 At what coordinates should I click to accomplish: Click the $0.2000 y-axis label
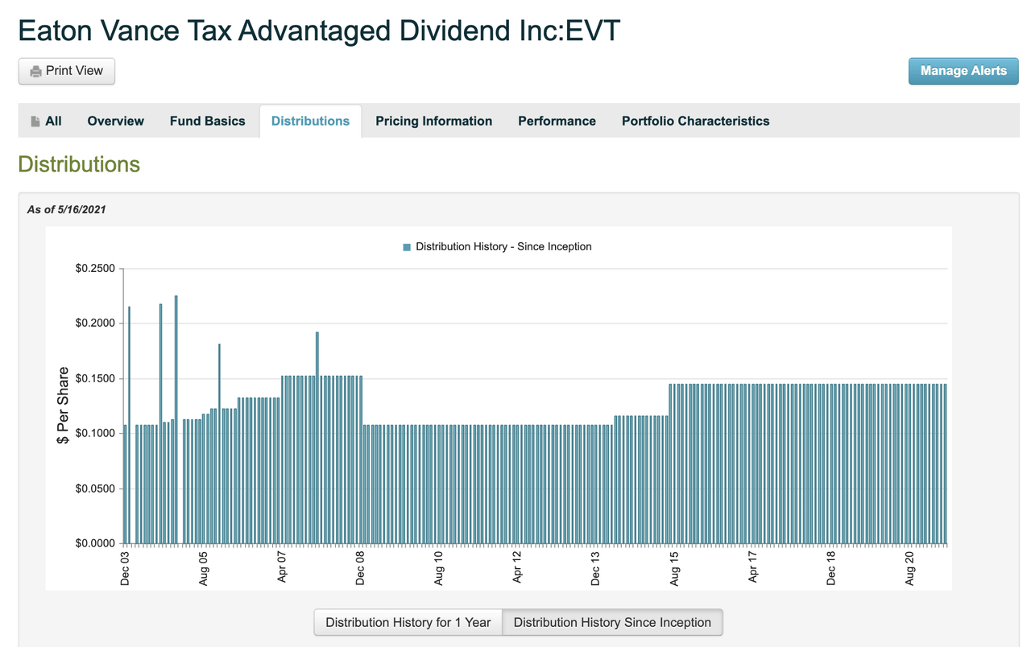[x=95, y=323]
